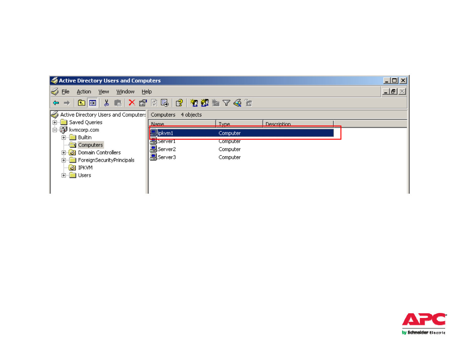
Task: Open the View menu
Action: tap(104, 92)
